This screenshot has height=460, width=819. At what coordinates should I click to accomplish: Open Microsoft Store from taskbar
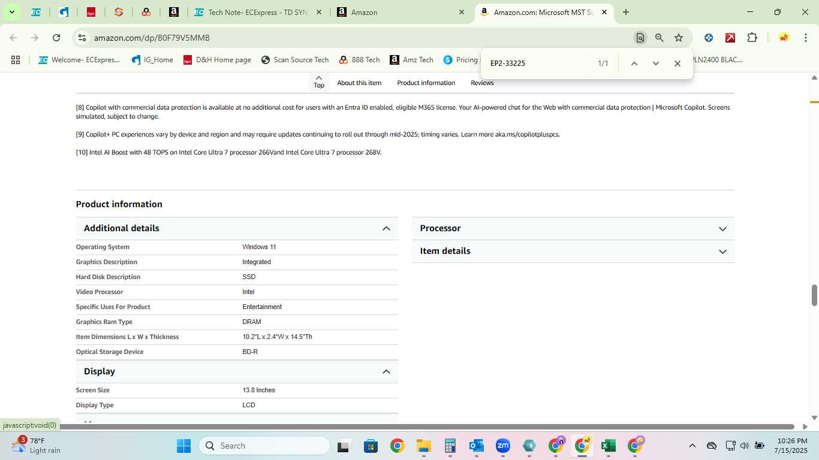coord(371,446)
